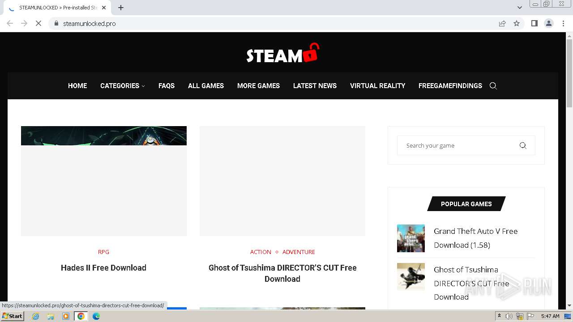Open the search icon in navigation bar
The height and width of the screenshot is (322, 573).
(x=493, y=86)
